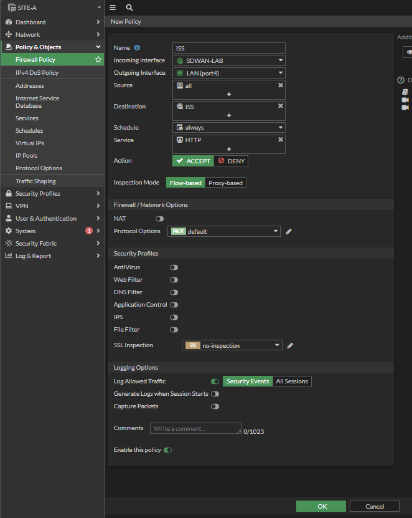Open the Incoming Interface dropdown

228,60
